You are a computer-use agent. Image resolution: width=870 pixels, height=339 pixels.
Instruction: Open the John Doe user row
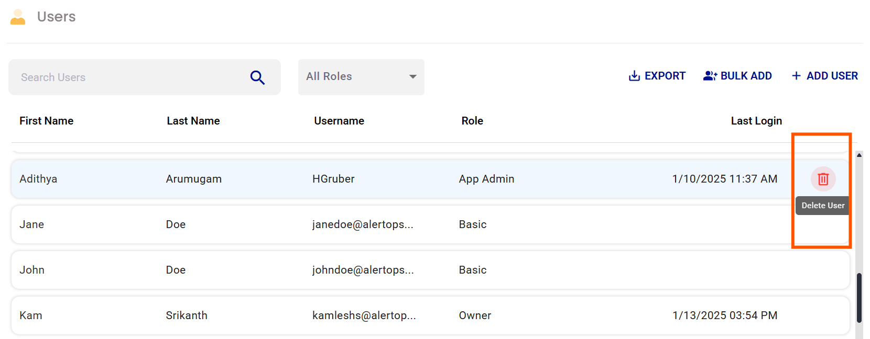click(367, 270)
